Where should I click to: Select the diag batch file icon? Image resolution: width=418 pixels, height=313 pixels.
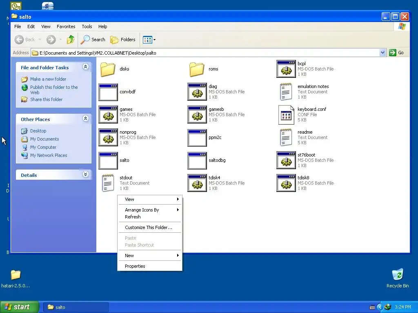tap(197, 92)
